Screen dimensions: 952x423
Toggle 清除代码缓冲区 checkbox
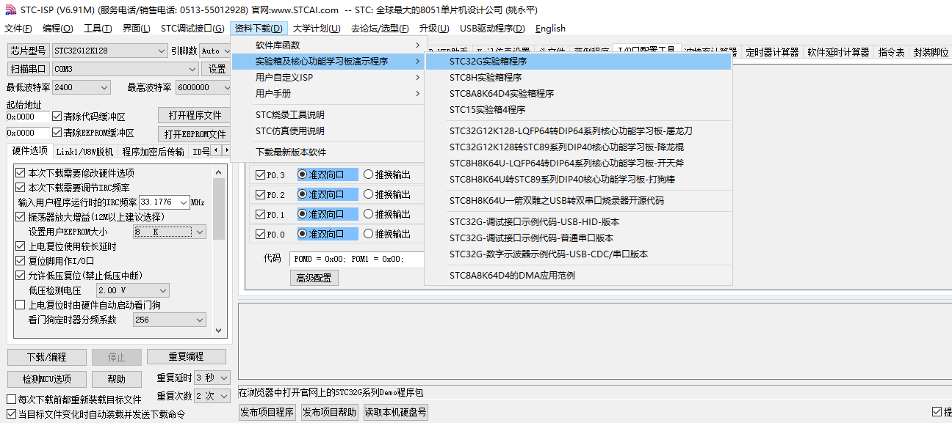coord(57,116)
